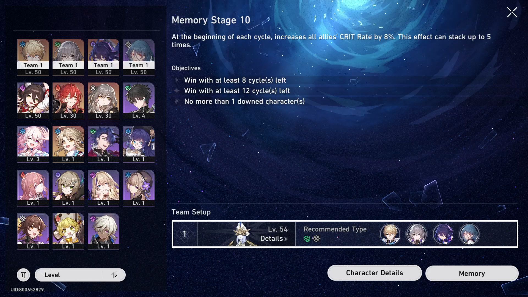Remove first team slot avatar in Team Setup
The image size is (528, 297).
tap(390, 234)
